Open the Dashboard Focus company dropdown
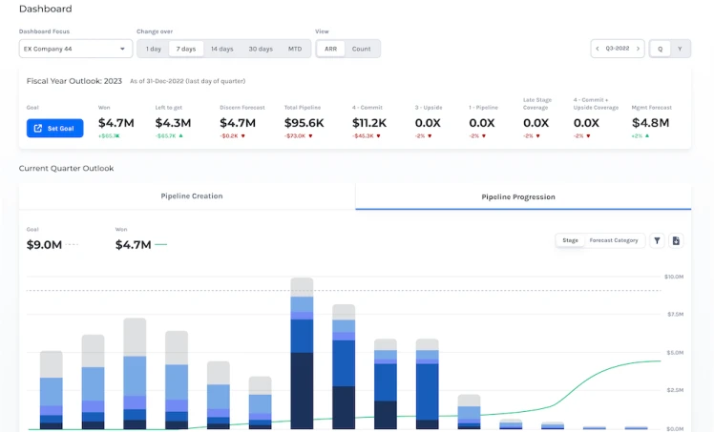This screenshot has height=432, width=714. click(75, 49)
